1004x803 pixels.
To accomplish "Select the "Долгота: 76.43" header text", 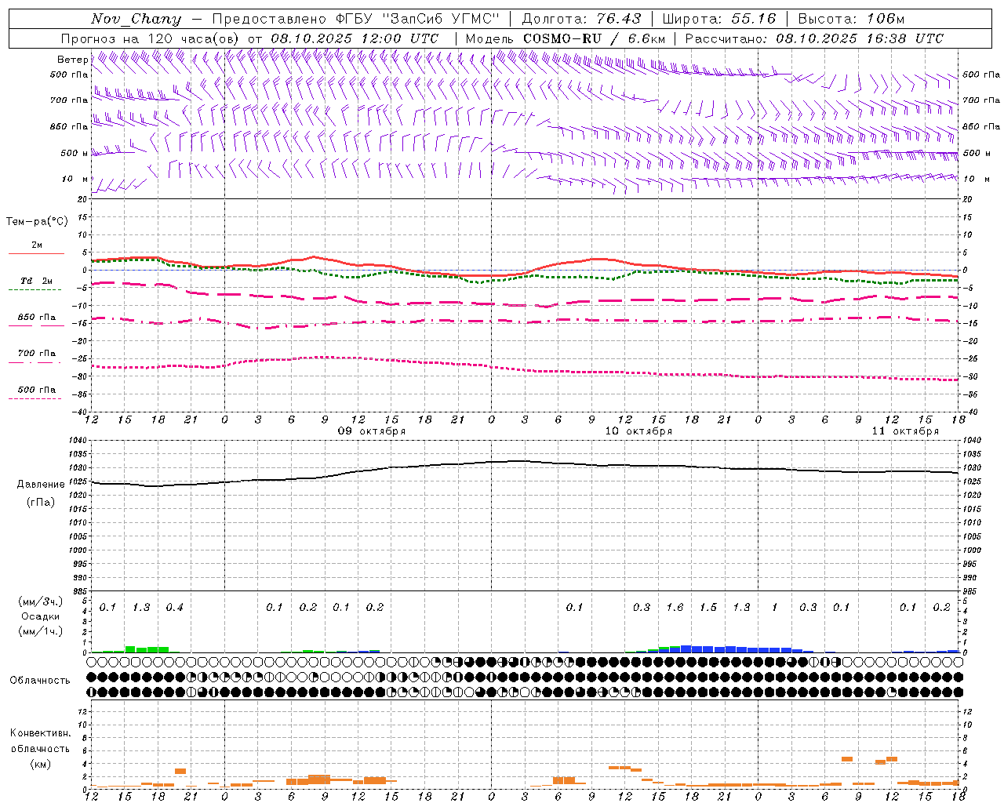I will coord(581,19).
